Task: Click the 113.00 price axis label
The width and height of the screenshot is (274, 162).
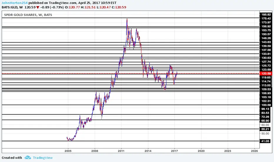Action: point(266,85)
